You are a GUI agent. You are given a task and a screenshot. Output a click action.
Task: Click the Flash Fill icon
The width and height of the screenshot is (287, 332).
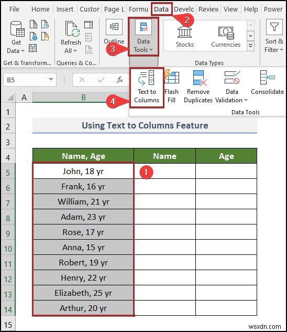172,77
